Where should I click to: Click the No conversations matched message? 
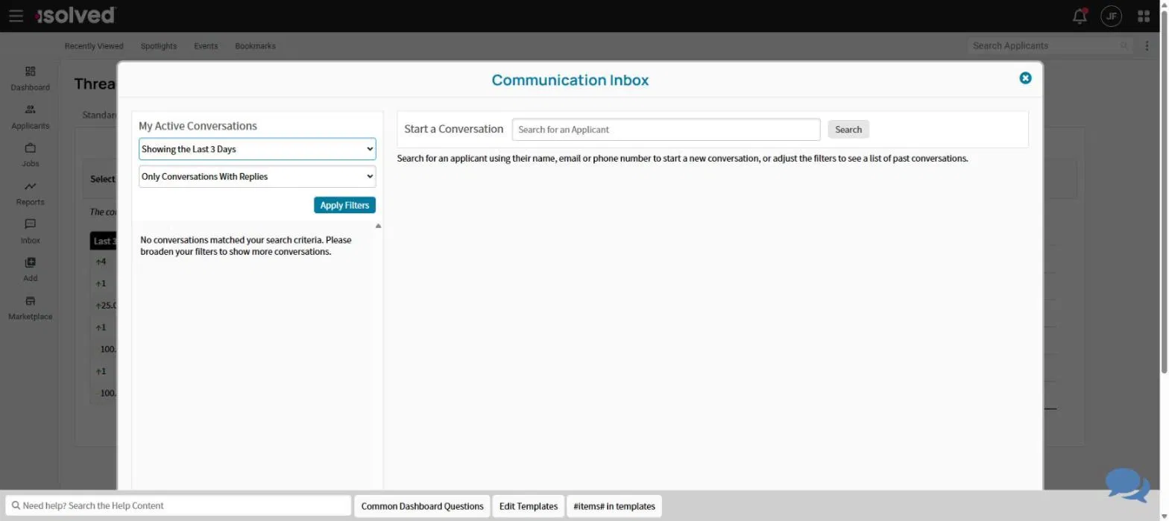pos(246,246)
